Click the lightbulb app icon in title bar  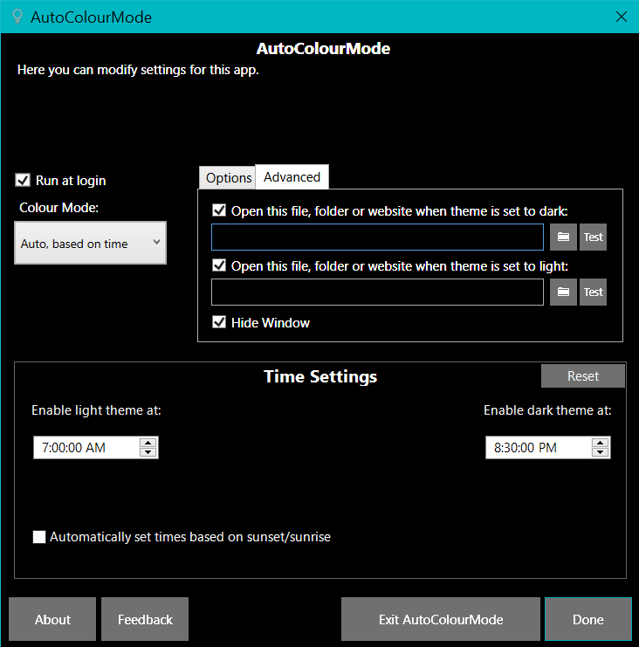[x=17, y=17]
